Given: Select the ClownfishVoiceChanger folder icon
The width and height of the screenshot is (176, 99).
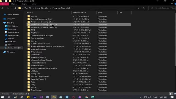Looking at the screenshot, I should (x=29, y=35).
